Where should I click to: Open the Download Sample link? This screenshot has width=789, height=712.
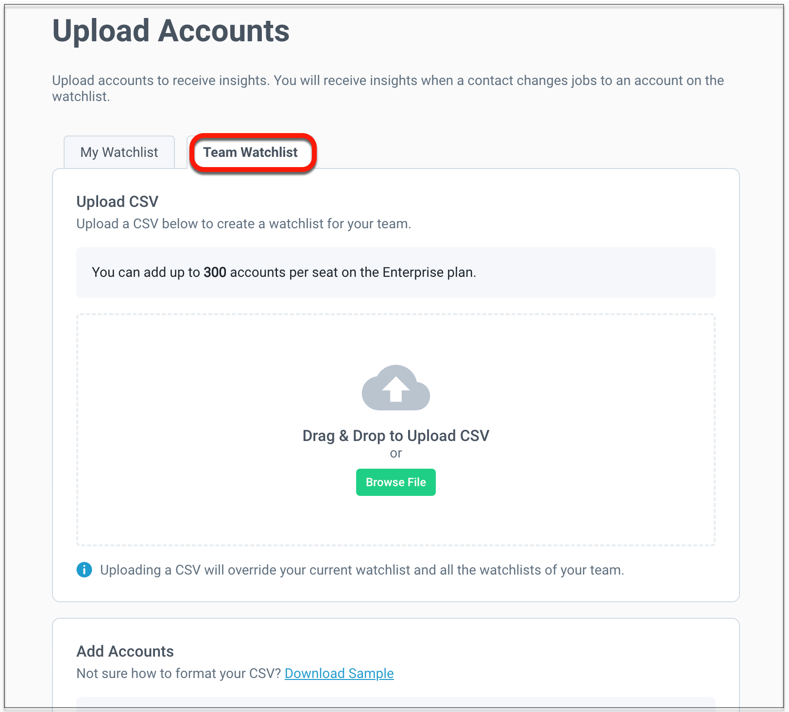(339, 673)
